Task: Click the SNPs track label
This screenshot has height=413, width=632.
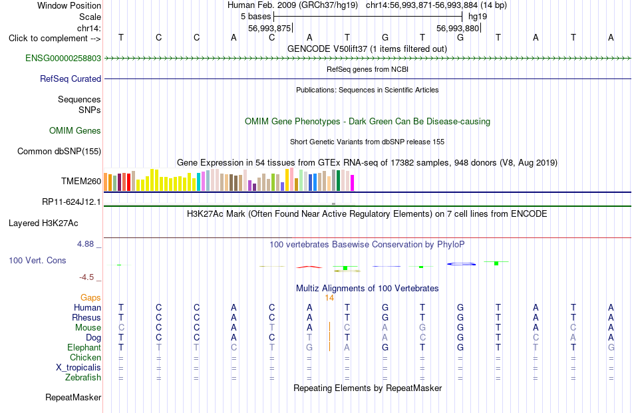Action: click(90, 110)
